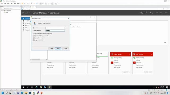Click Server Manager back arrow
Screen dimensions: 170x95
[x=24, y=13]
